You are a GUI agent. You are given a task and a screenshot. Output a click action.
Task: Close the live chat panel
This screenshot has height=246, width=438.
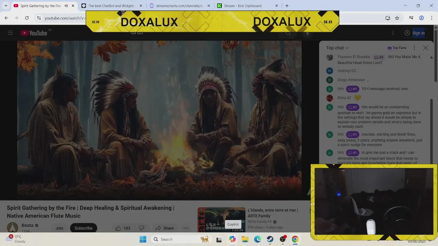pyautogui.click(x=426, y=48)
